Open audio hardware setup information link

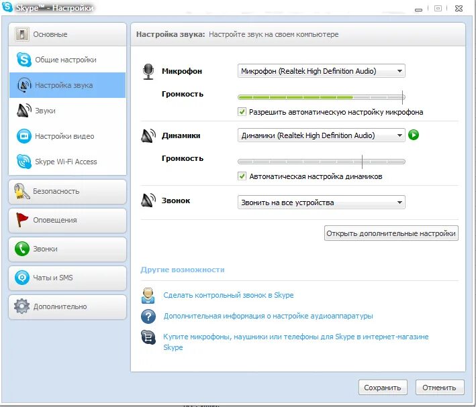click(268, 316)
